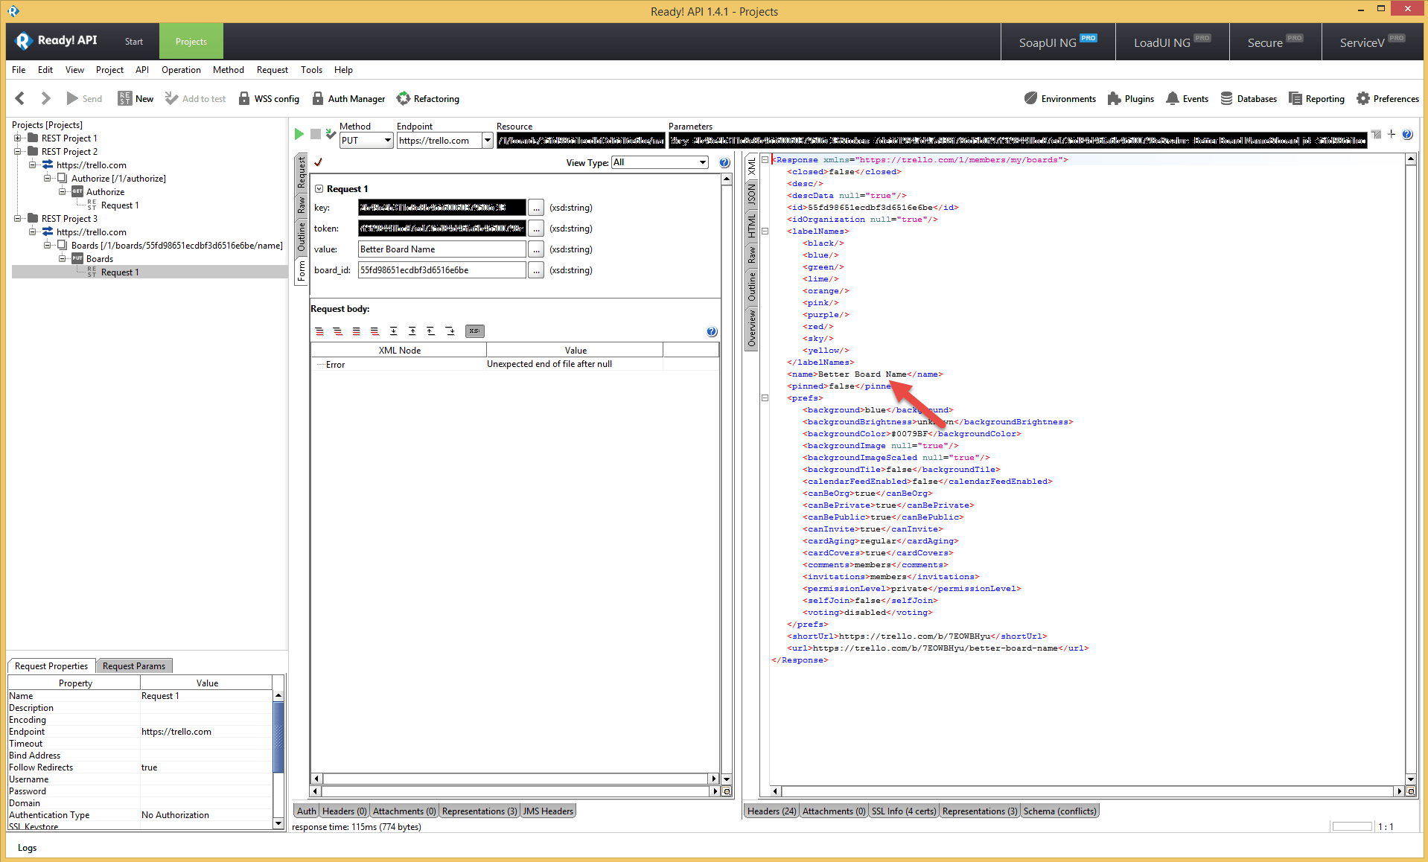Launch the Refactoring tool

(429, 98)
